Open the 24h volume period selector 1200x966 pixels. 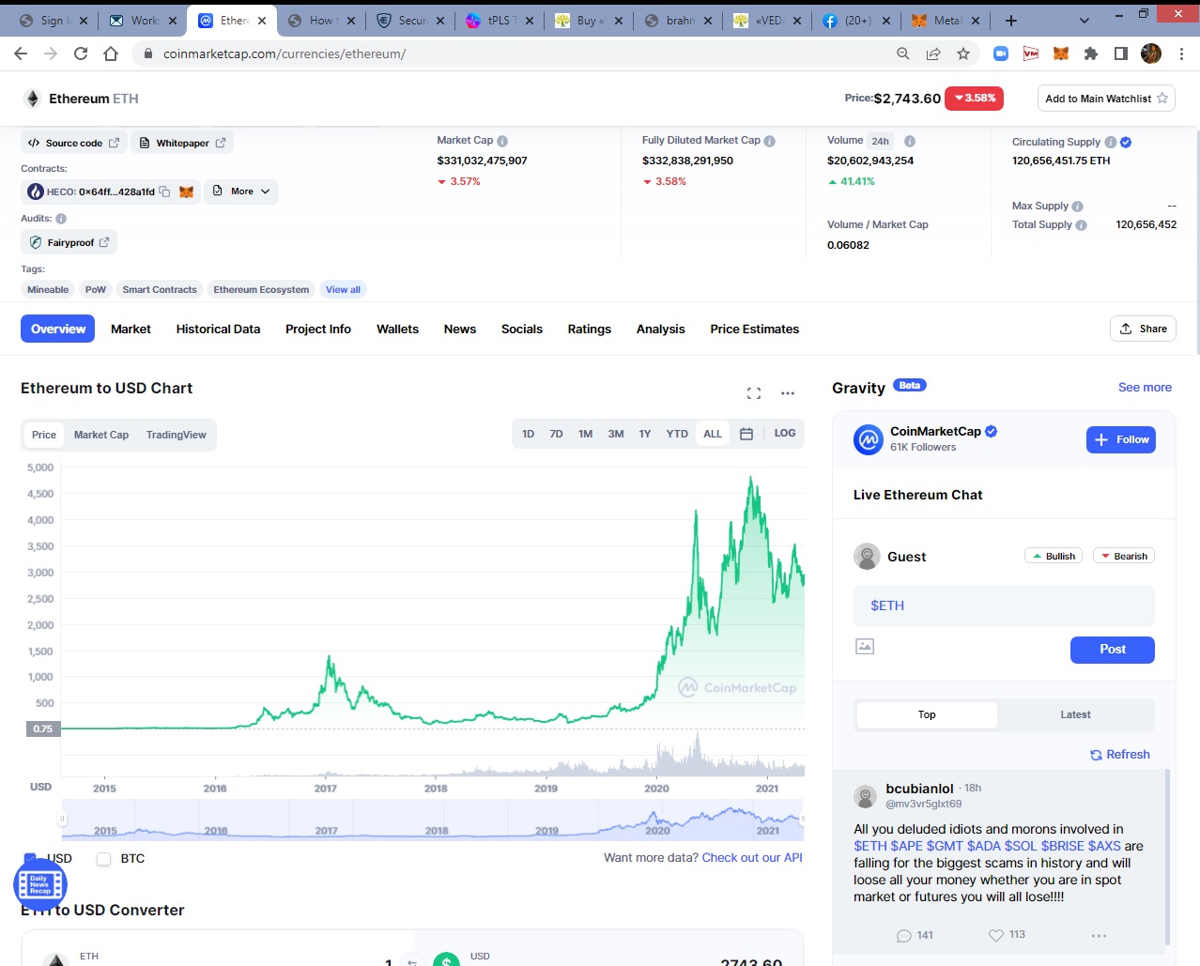pyautogui.click(x=880, y=141)
